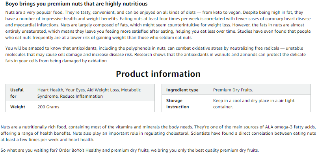This screenshot has height=156, width=318.
Task: Click the 'Order BoYo's Healthy and premium' phrase
Action: 94,150
